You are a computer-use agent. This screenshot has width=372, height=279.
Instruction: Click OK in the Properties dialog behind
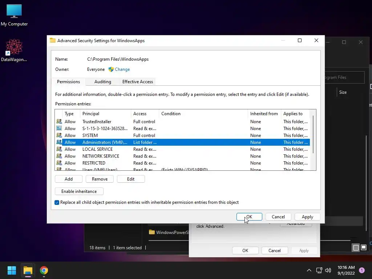[x=245, y=251]
